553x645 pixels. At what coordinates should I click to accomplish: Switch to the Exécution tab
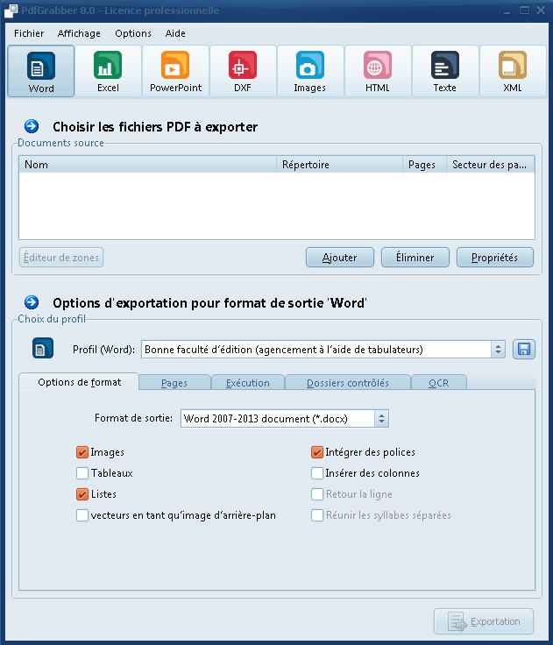click(248, 383)
